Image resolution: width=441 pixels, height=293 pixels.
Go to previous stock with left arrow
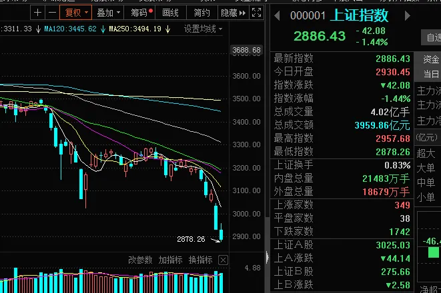pyautogui.click(x=277, y=16)
